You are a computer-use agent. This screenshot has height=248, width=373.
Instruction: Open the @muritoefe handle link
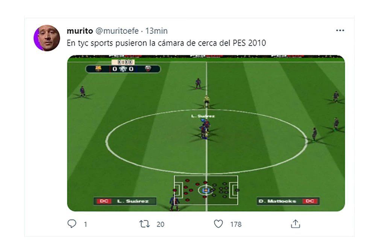pos(117,31)
